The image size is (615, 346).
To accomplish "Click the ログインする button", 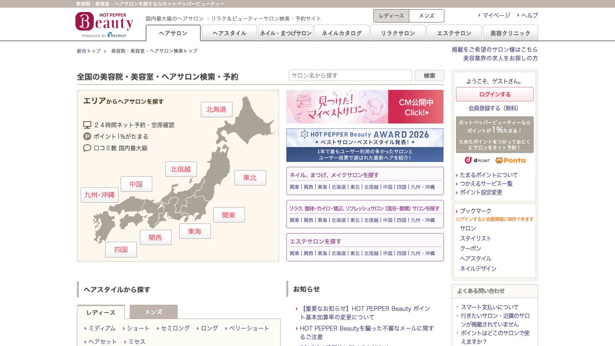I will [x=494, y=94].
